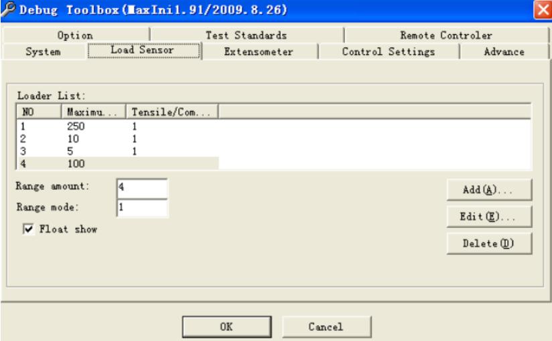The width and height of the screenshot is (552, 341).
Task: Click the Range mode input field
Action: [x=142, y=208]
